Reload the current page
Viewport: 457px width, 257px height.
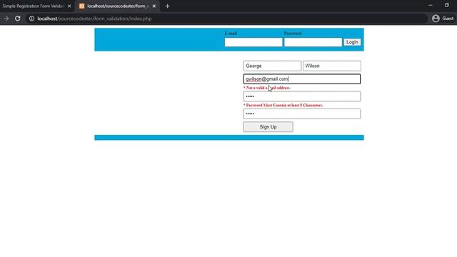(17, 19)
